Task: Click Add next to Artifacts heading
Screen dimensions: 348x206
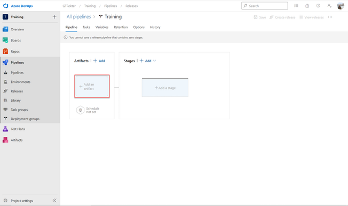Action: tap(99, 61)
